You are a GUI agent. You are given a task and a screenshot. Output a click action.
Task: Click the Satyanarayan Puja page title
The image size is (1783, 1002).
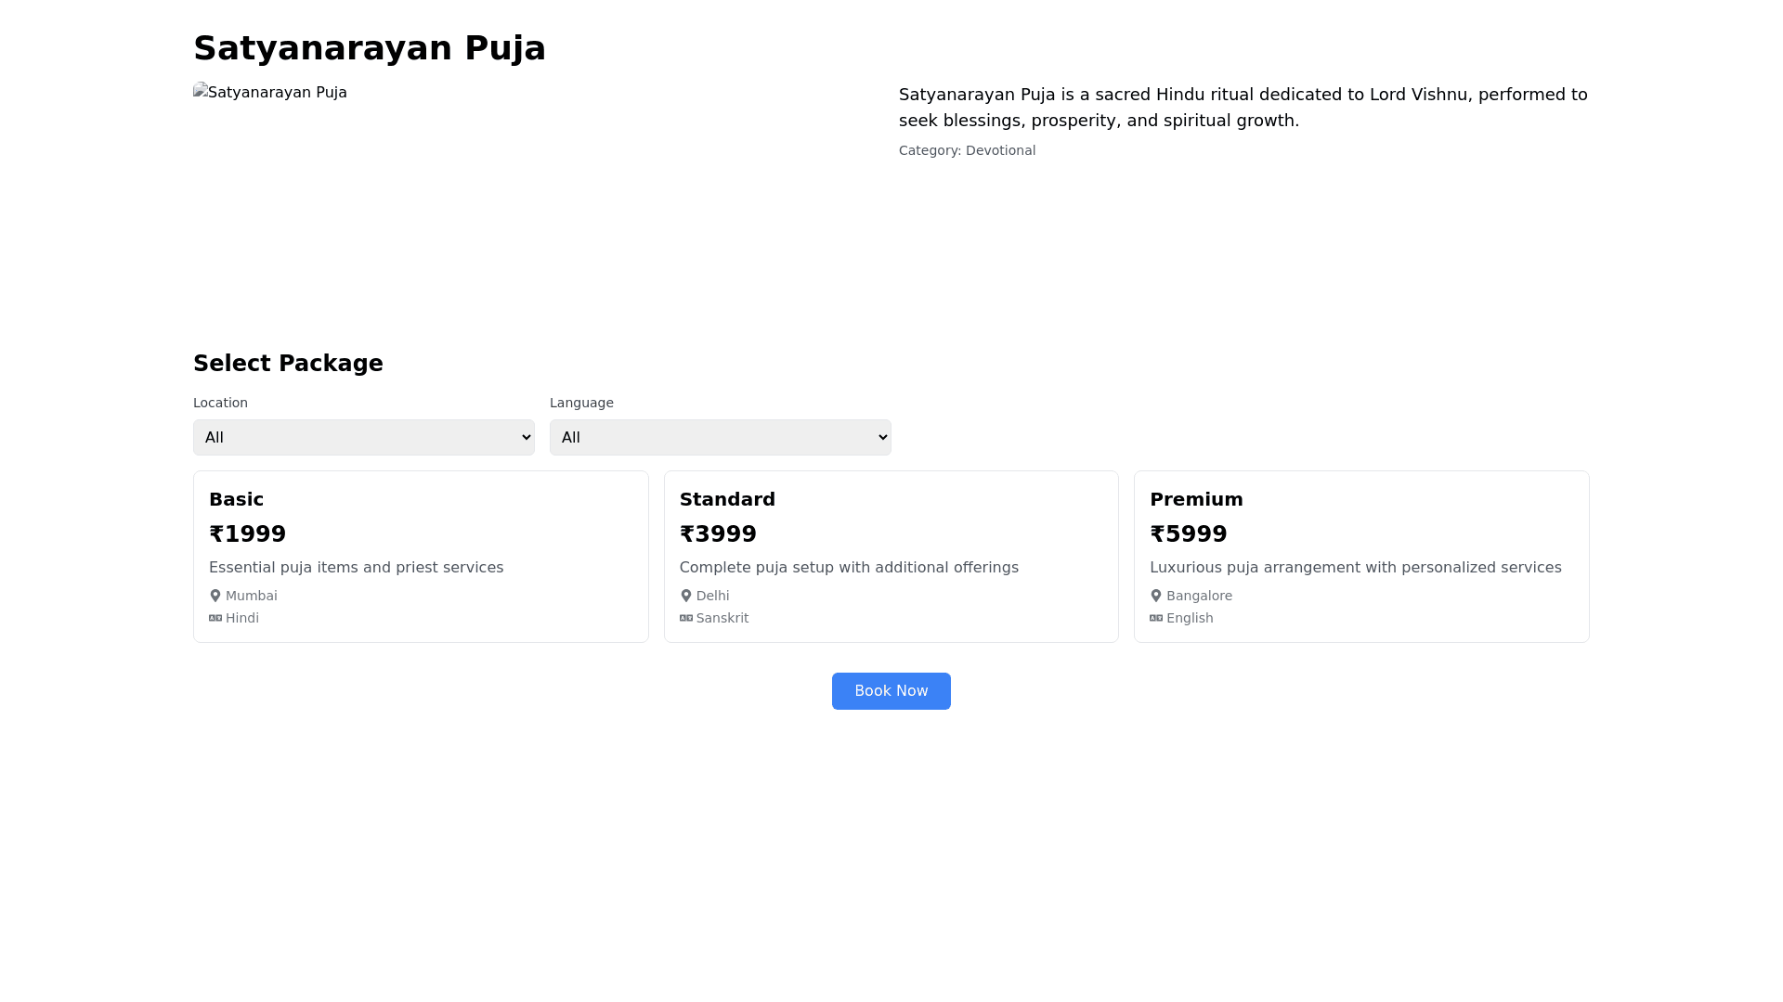(x=370, y=47)
